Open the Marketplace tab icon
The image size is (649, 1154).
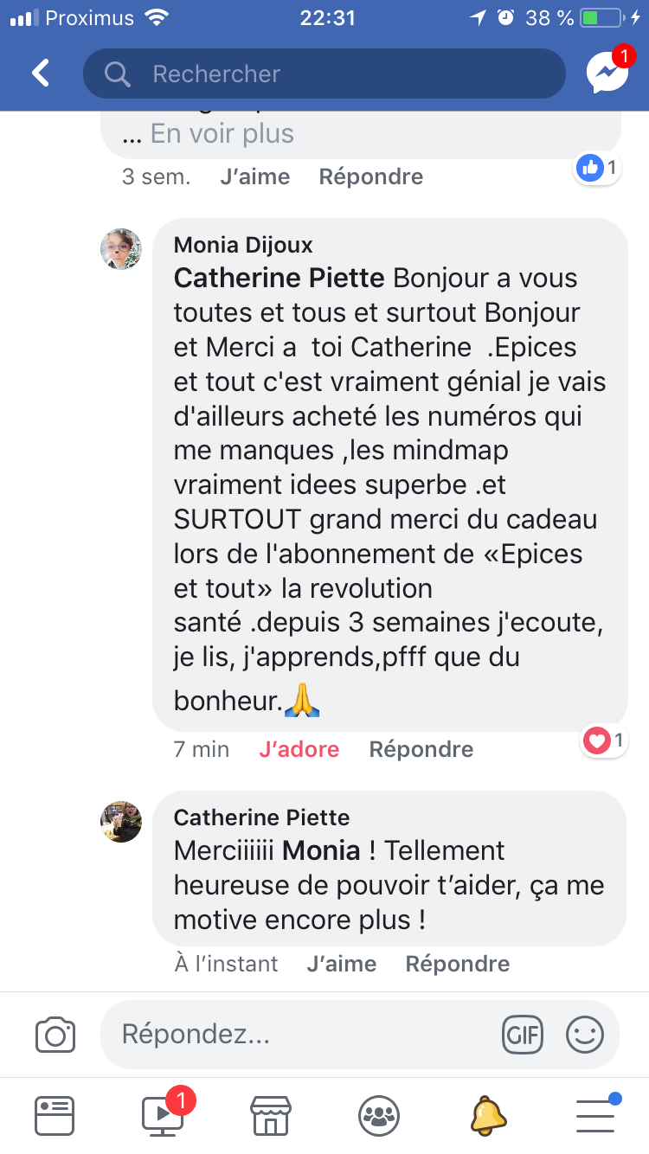(x=269, y=1116)
